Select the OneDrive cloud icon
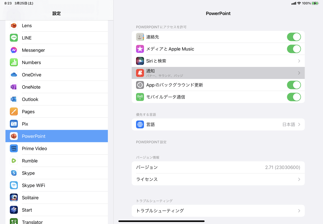Image resolution: width=323 pixels, height=224 pixels. (14, 75)
